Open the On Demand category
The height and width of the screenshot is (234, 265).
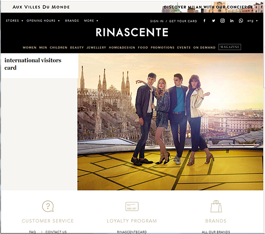click(204, 48)
